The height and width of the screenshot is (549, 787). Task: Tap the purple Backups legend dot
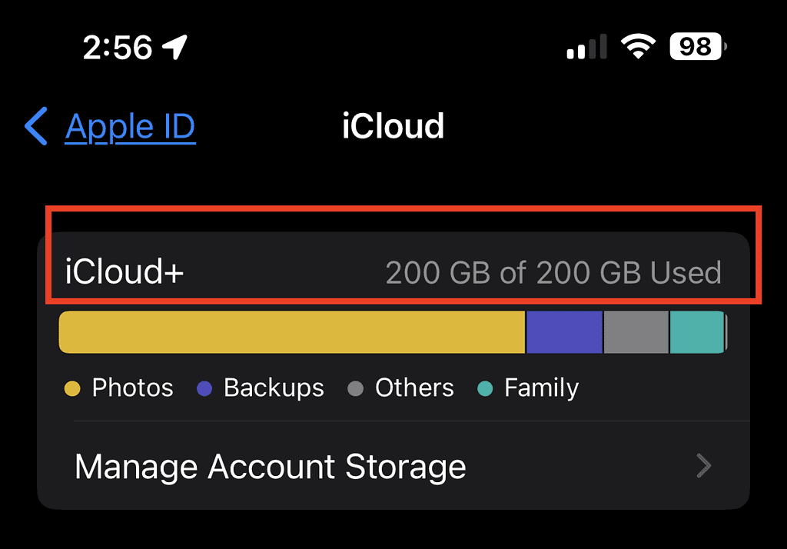[x=204, y=389]
